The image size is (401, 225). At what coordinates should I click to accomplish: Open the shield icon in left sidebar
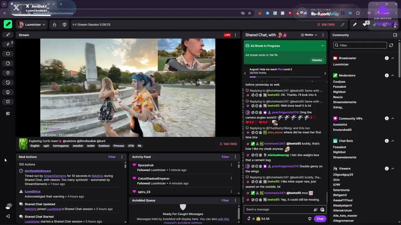point(8,73)
